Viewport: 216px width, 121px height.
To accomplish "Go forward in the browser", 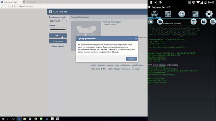I will (8, 6).
